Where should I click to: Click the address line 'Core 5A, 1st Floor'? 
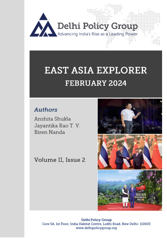point(96,224)
